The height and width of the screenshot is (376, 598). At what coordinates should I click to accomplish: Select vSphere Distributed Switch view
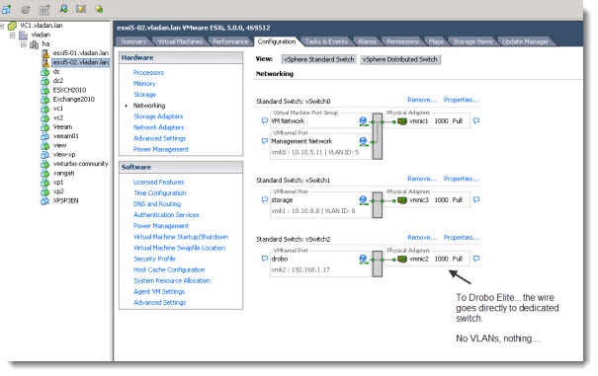pyautogui.click(x=399, y=59)
